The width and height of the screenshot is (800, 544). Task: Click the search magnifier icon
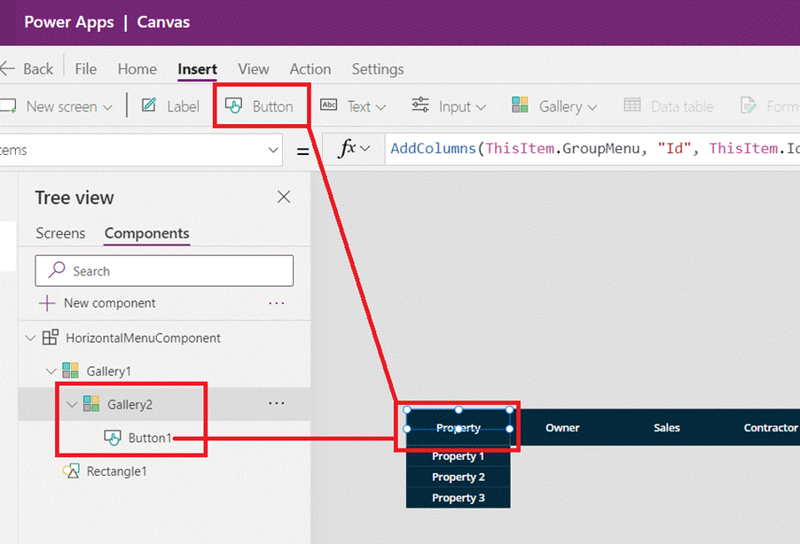57,269
